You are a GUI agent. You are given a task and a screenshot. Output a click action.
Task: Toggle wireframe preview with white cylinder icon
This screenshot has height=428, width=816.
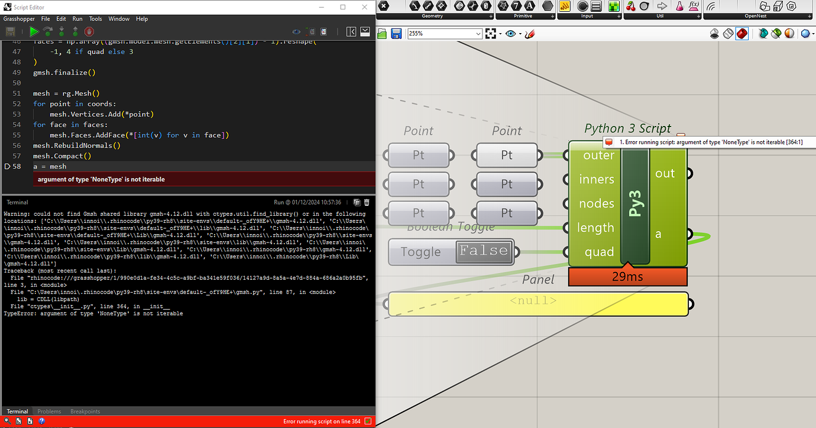tap(728, 34)
